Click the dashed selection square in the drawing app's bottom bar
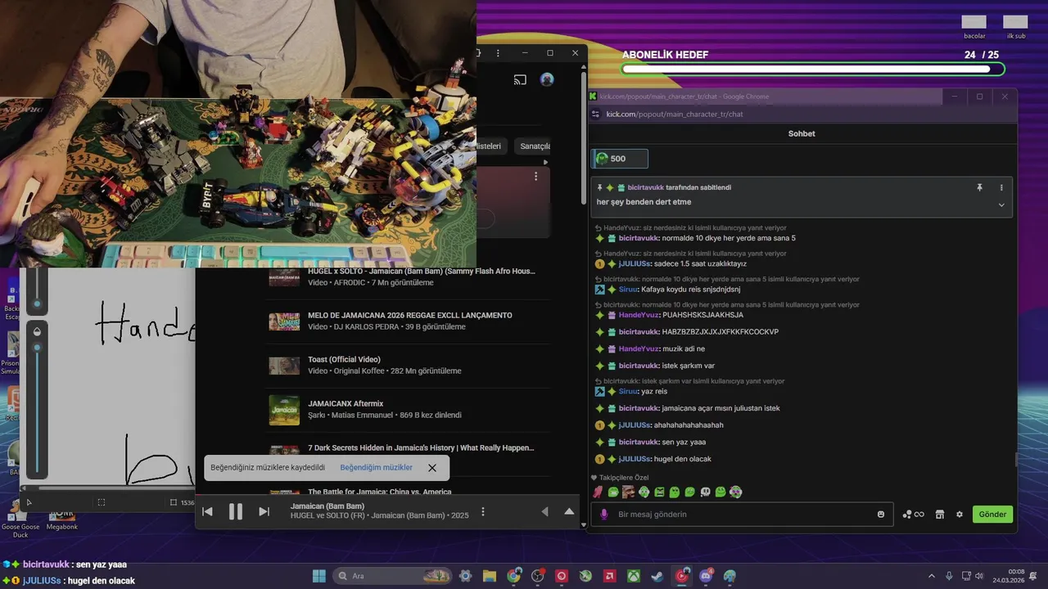Image resolution: width=1048 pixels, height=589 pixels. (102, 502)
